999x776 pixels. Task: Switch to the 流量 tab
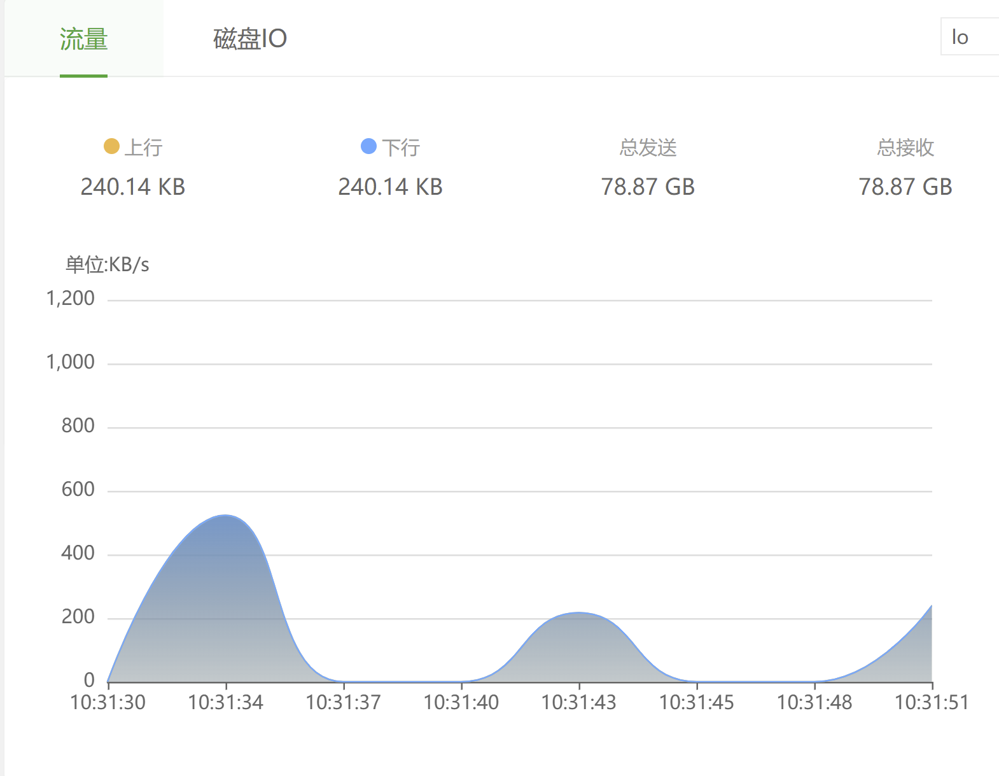coord(83,39)
